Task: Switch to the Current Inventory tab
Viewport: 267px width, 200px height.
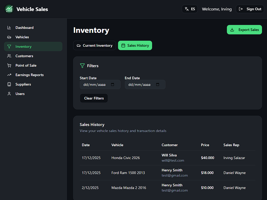Action: point(94,45)
